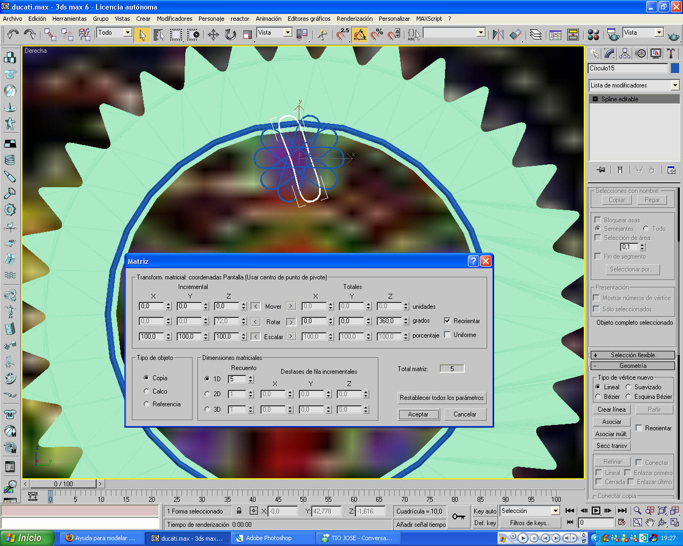Click the set keys key icon
Image resolution: width=683 pixels, height=546 pixels.
458,517
